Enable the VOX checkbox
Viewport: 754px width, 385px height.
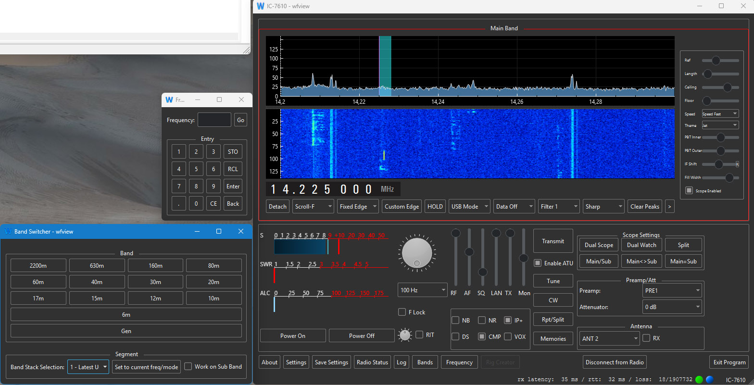(x=508, y=336)
